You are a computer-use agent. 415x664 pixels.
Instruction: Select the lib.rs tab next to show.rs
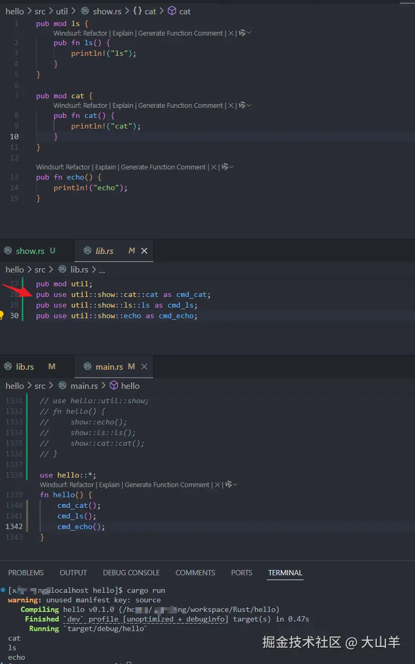[114, 251]
